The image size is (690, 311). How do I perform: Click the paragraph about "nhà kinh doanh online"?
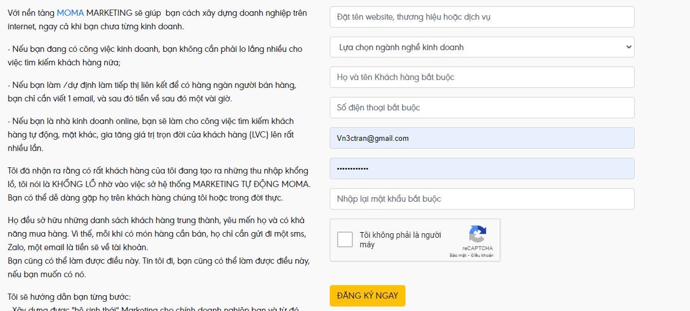tap(151, 135)
